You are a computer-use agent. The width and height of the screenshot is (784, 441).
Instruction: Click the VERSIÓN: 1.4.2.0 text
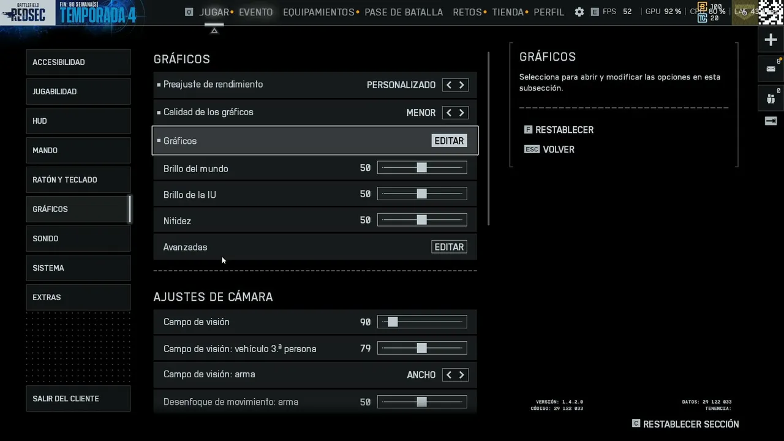point(559,402)
